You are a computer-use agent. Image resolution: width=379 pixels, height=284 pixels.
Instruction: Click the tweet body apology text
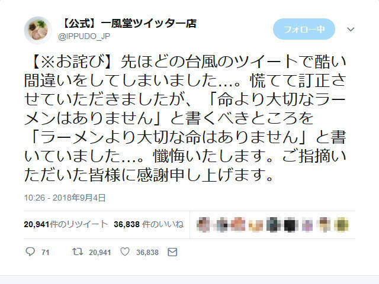(185, 118)
